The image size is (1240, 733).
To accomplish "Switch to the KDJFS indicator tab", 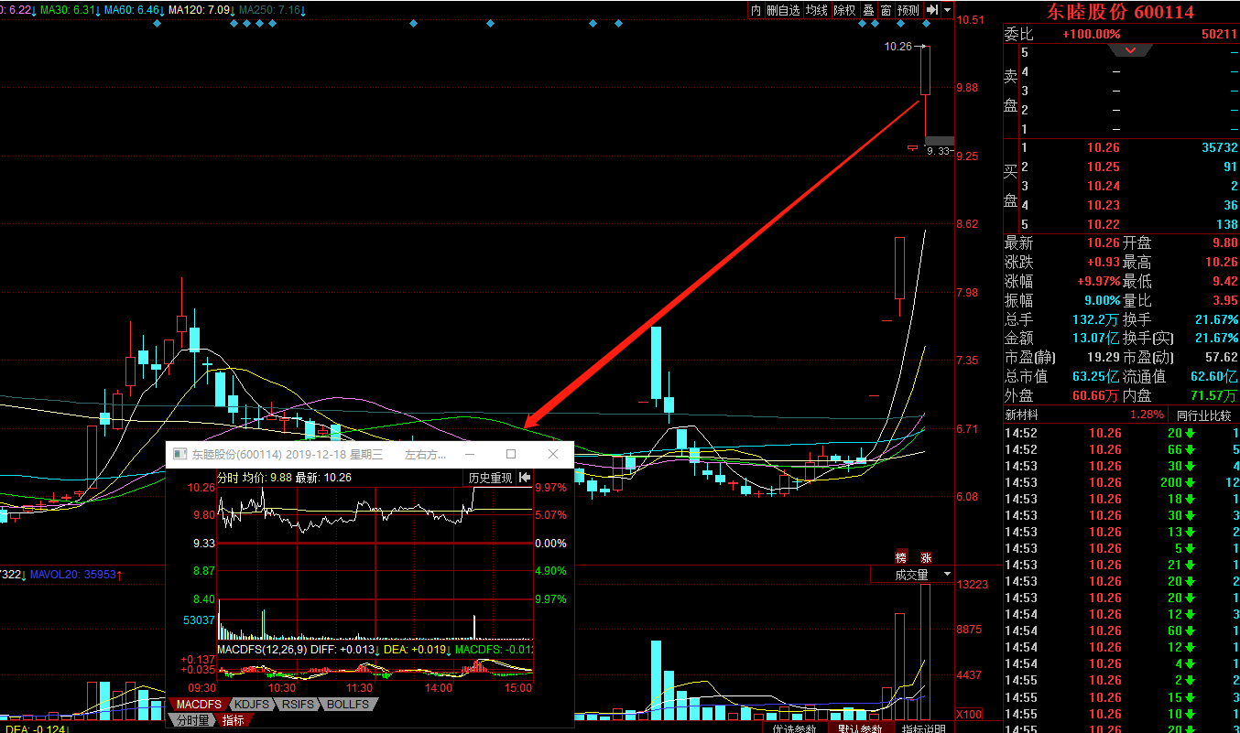I will [250, 704].
